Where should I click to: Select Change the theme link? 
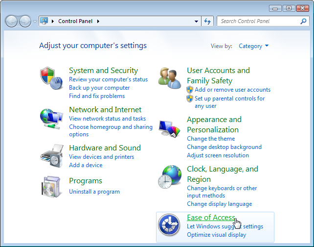tap(211, 139)
